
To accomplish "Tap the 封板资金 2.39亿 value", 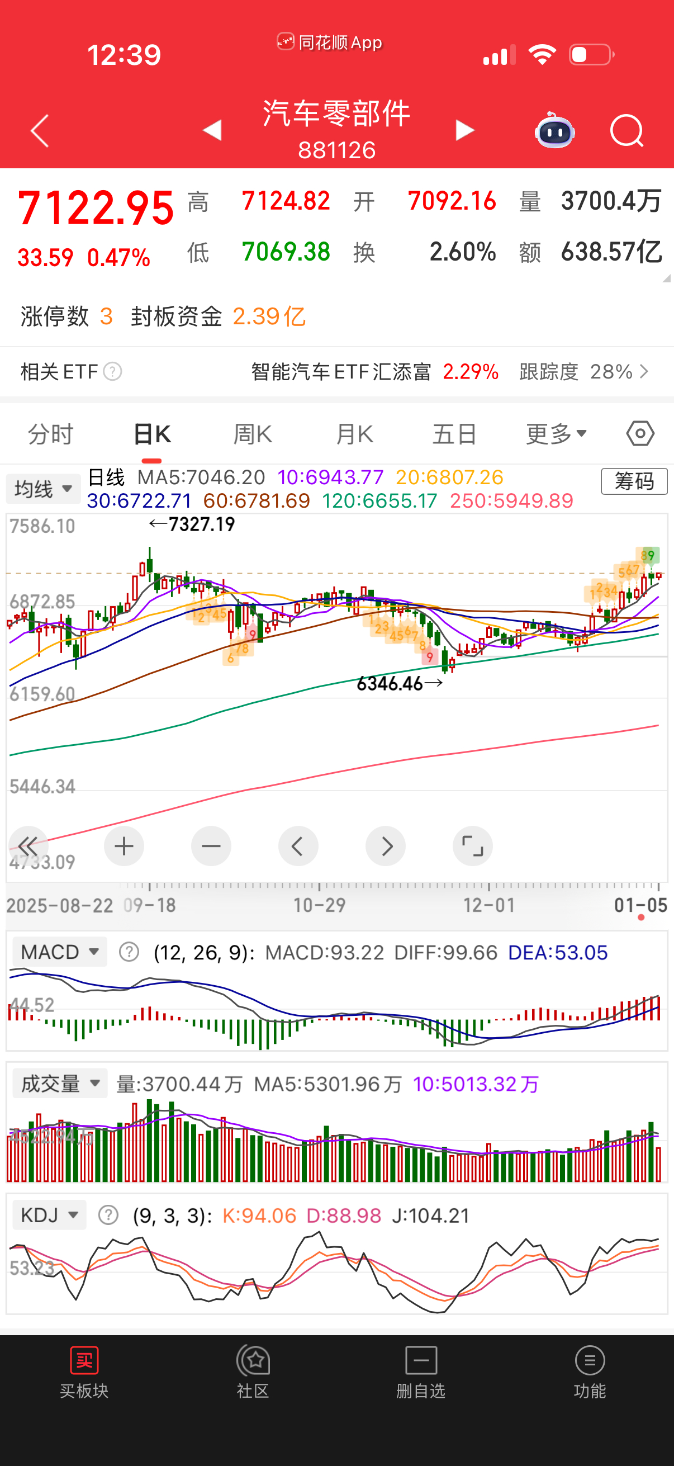I will tap(269, 316).
